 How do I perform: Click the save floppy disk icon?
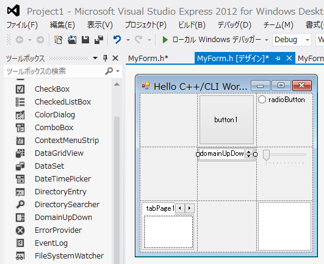point(85,40)
